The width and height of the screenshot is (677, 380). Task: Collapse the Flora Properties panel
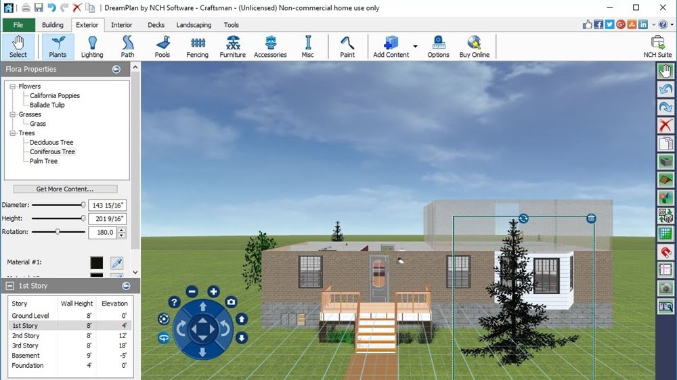click(116, 69)
